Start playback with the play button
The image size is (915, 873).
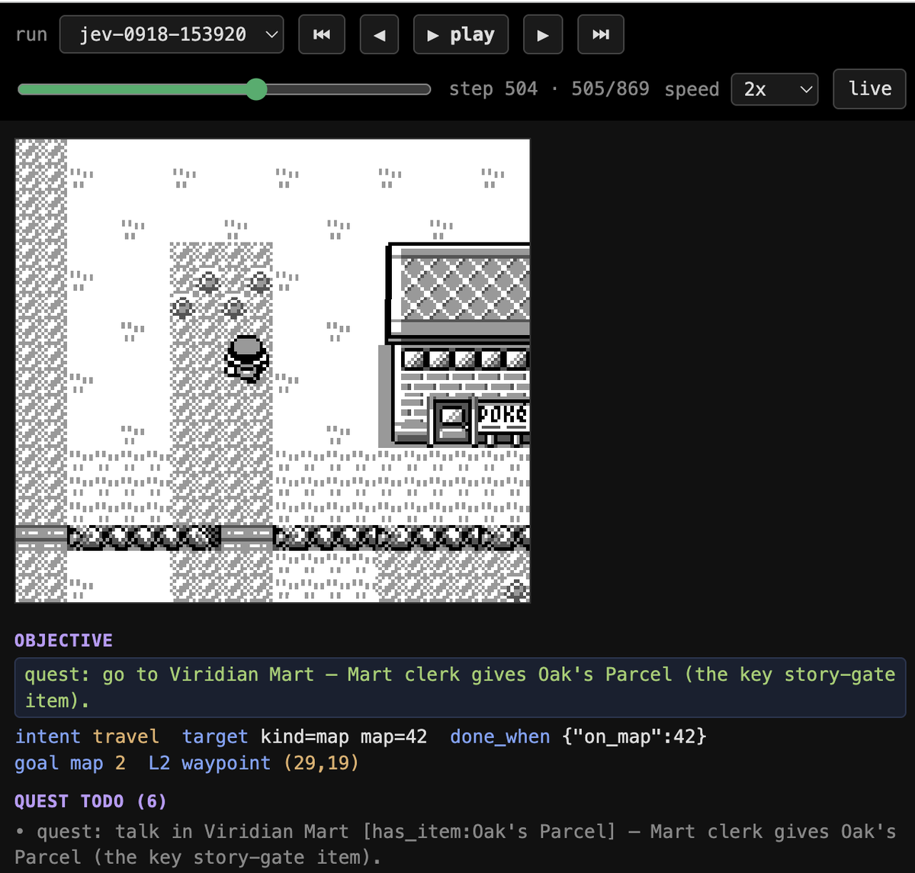(461, 34)
